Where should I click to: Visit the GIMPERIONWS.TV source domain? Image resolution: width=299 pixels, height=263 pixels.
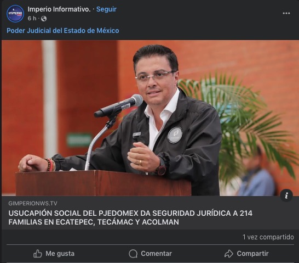coord(33,203)
